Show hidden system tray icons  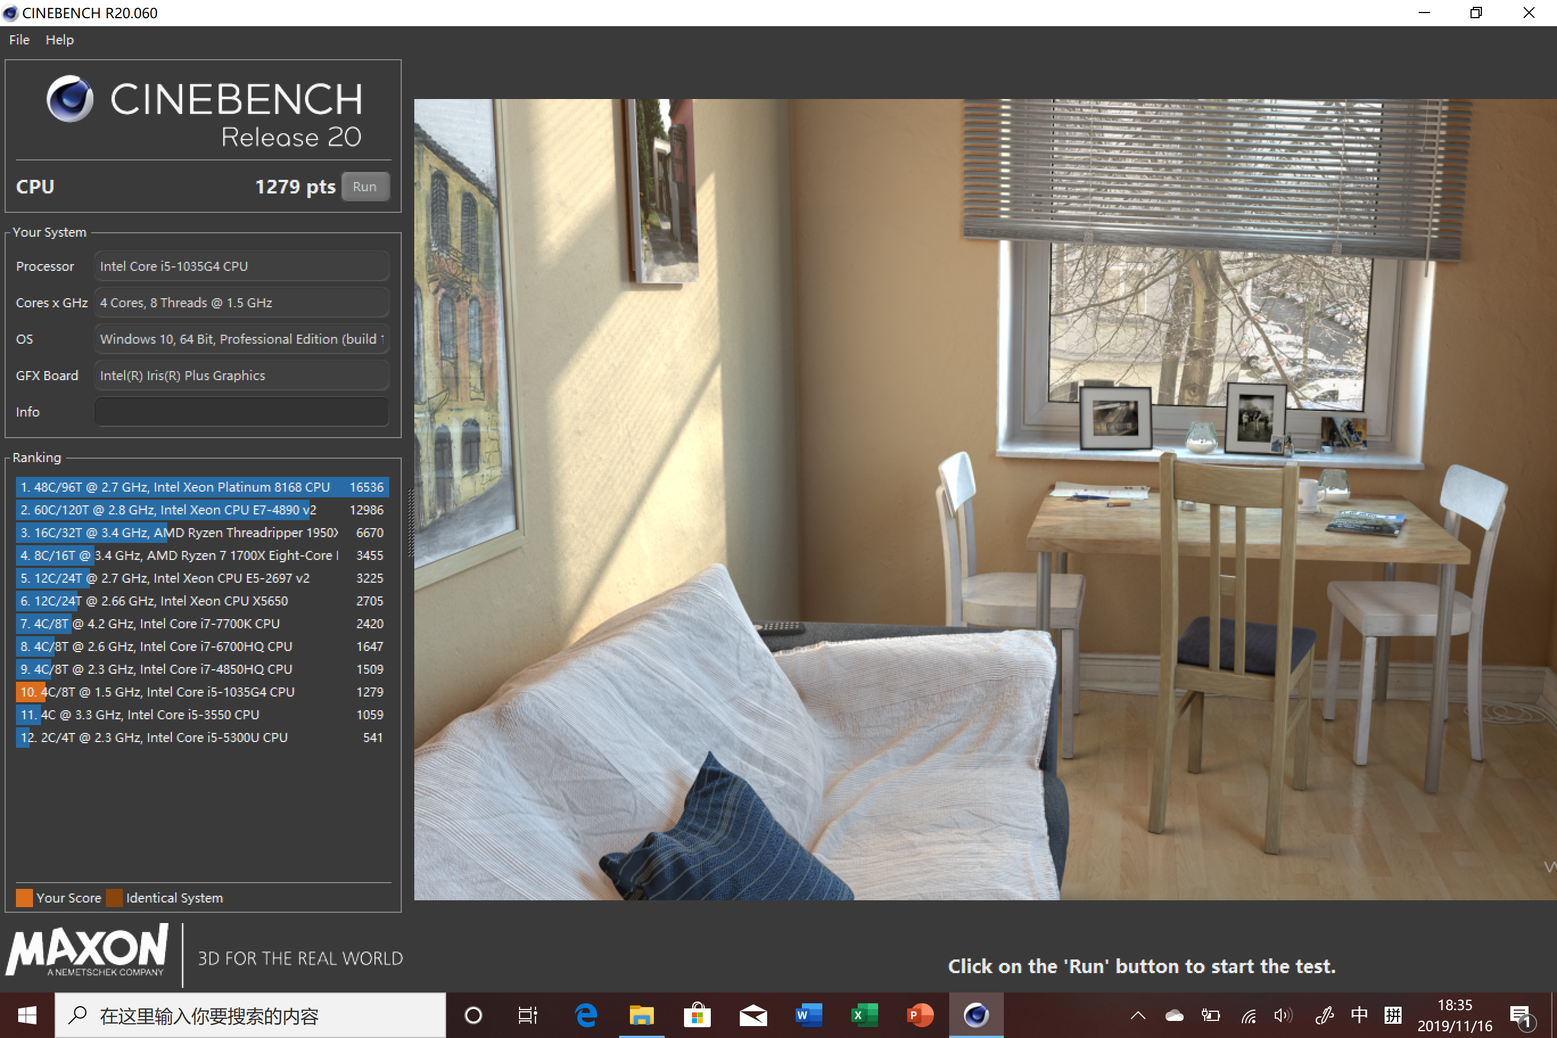click(x=1138, y=1015)
